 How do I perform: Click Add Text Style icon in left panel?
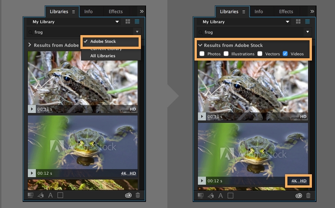pyautogui.click(x=50, y=195)
